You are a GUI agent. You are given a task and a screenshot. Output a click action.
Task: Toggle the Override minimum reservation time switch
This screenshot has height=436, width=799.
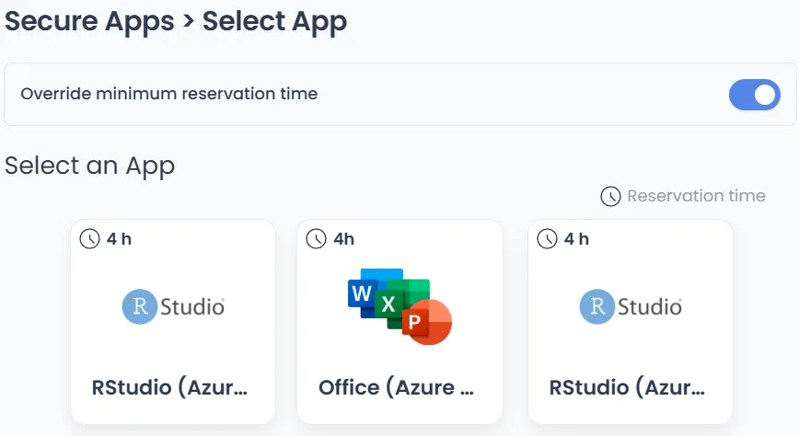[754, 94]
